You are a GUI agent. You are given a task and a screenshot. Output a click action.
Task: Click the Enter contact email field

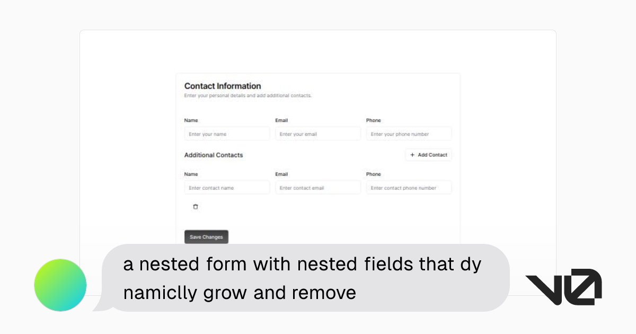tap(318, 187)
